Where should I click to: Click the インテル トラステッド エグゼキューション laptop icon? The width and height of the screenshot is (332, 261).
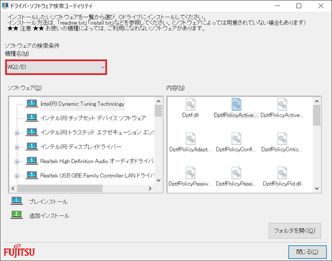pyautogui.click(x=32, y=132)
